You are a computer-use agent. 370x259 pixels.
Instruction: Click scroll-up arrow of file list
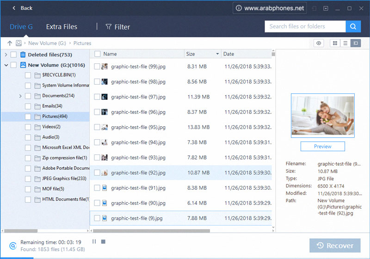(273, 51)
